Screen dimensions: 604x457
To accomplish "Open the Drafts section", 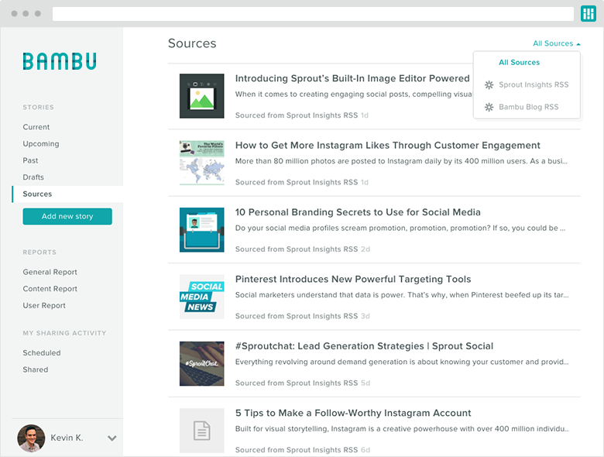I will point(33,177).
